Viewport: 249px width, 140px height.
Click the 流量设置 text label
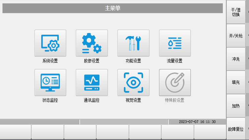pos(175,61)
